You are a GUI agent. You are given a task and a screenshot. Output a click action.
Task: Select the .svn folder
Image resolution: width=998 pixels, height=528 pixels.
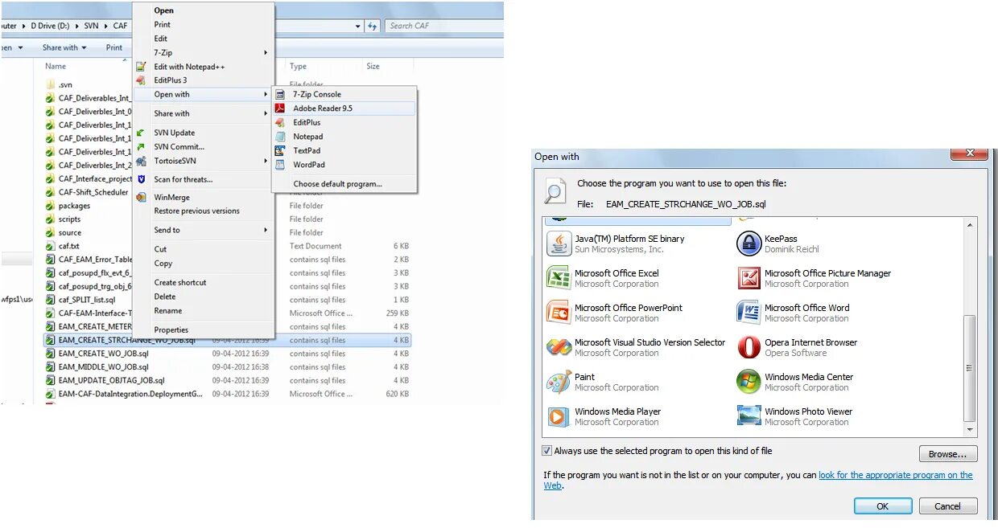pos(65,84)
